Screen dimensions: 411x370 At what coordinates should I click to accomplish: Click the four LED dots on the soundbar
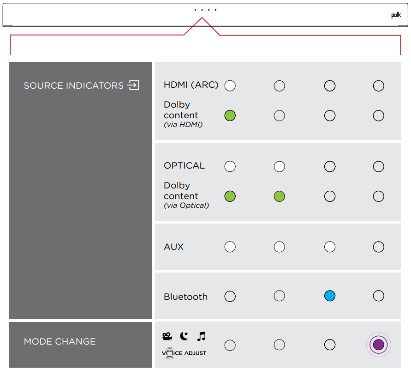(205, 10)
